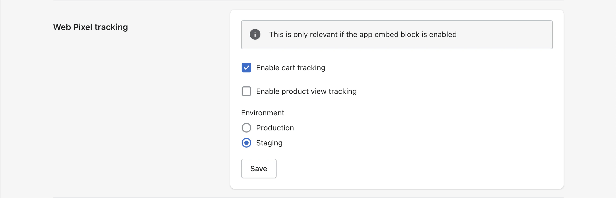Click the filled Staging radio indicator
This screenshot has width=616, height=198.
pyautogui.click(x=246, y=143)
